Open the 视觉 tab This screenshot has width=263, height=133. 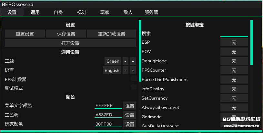(82, 13)
